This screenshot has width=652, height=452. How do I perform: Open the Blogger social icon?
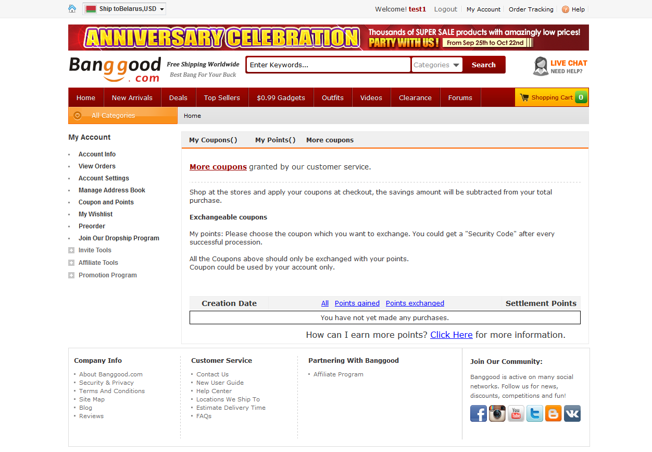point(554,413)
